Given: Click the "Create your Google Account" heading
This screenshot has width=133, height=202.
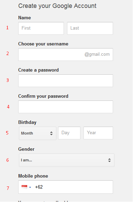Looking at the screenshot, I should pos(57,6).
